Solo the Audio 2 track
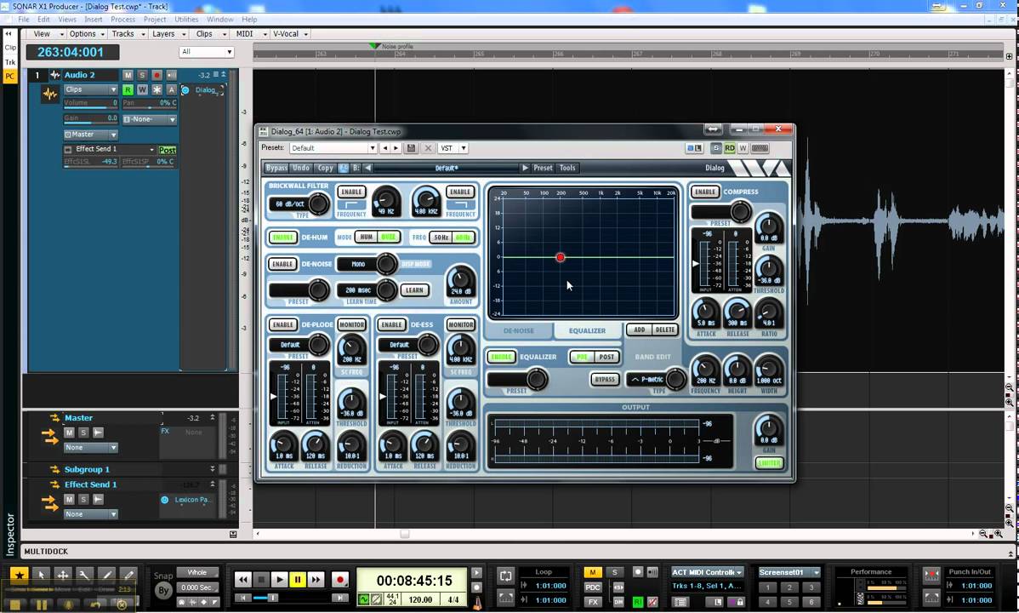 (x=142, y=76)
